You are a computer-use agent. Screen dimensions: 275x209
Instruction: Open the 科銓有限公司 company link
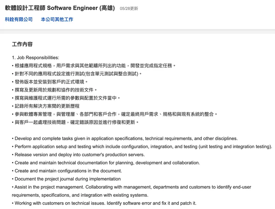point(19,19)
